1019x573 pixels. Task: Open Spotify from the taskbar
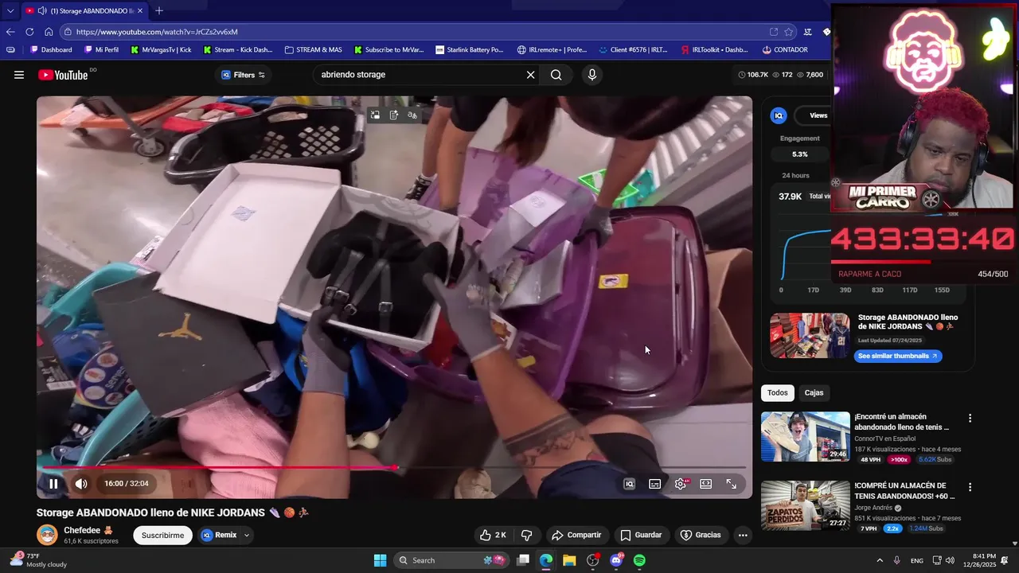(639, 560)
